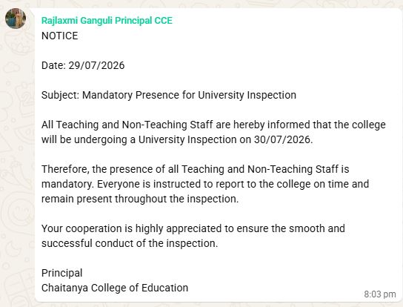403x307 pixels.
Task: Click Chaitanya College of Education text
Action: [115, 288]
